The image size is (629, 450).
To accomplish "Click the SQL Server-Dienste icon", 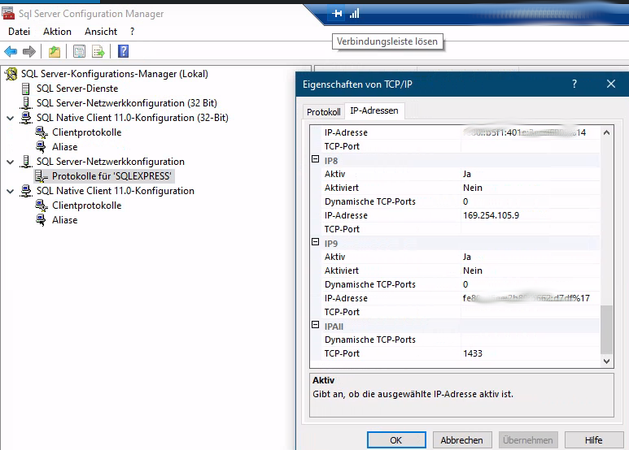I will pos(26,89).
